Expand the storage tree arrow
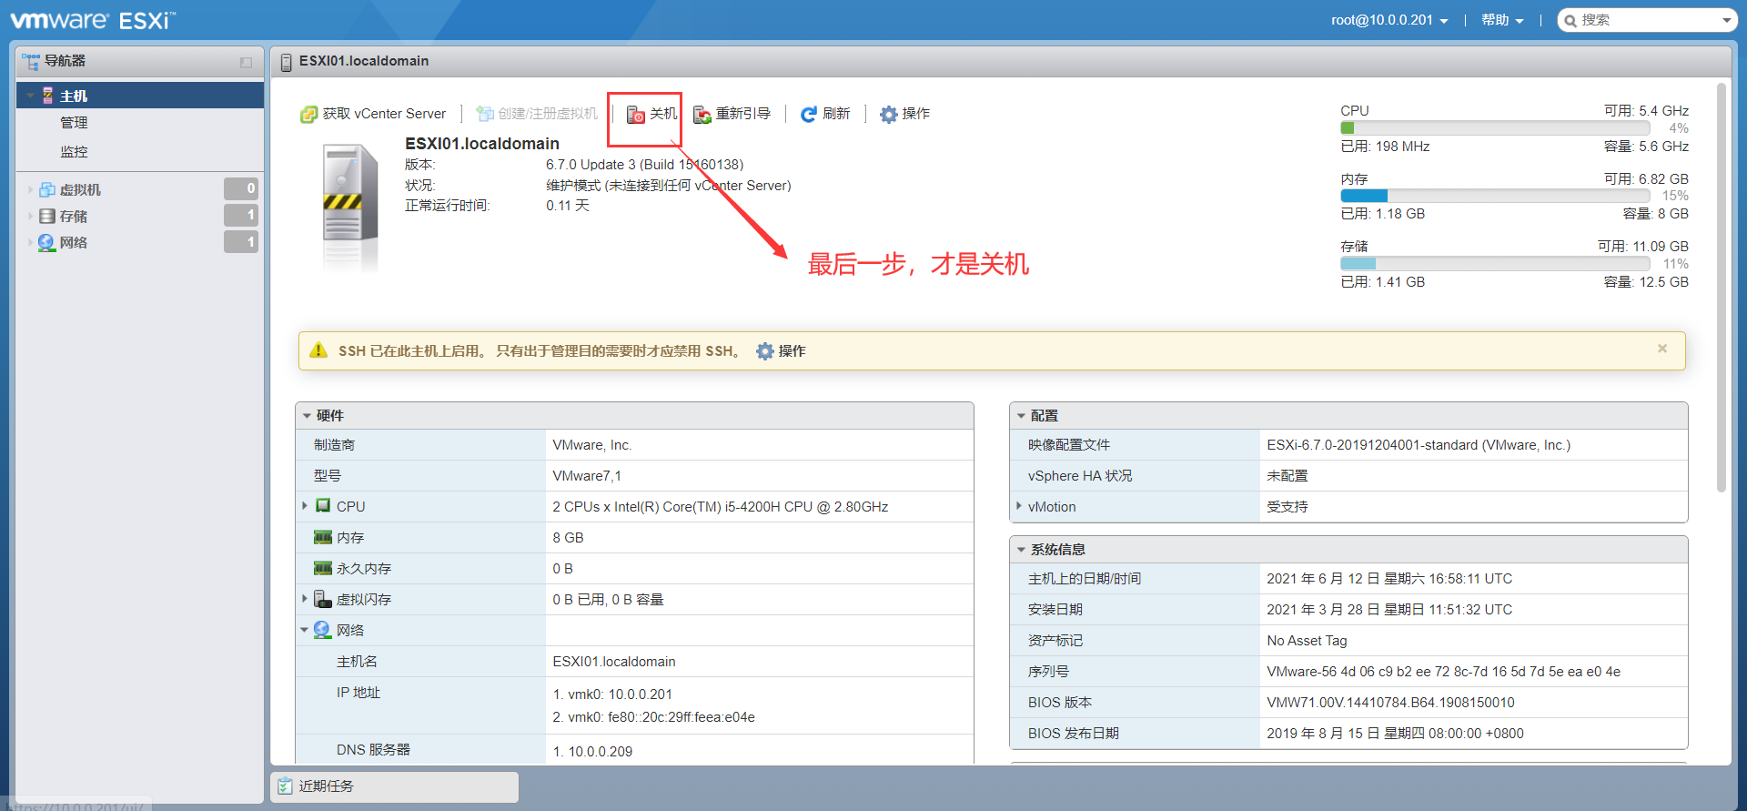 click(30, 216)
